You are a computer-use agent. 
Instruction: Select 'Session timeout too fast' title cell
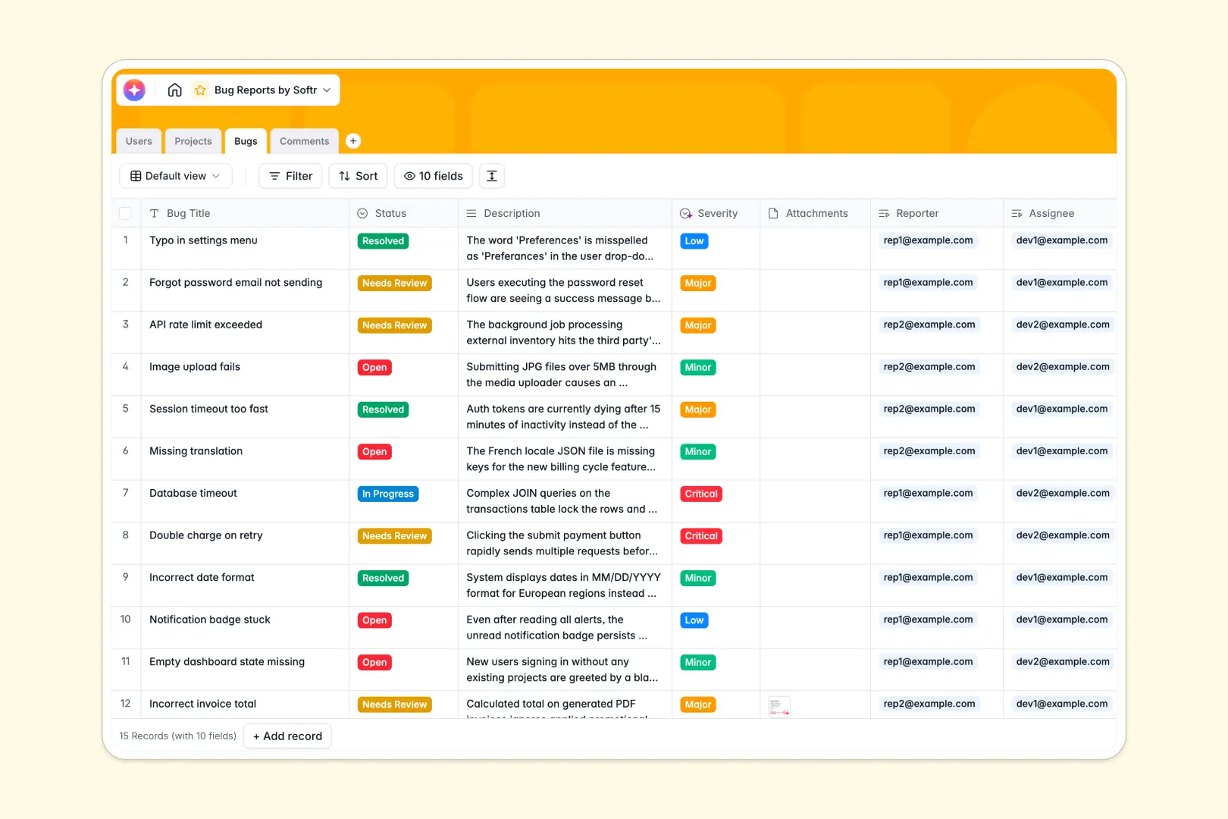point(245,417)
